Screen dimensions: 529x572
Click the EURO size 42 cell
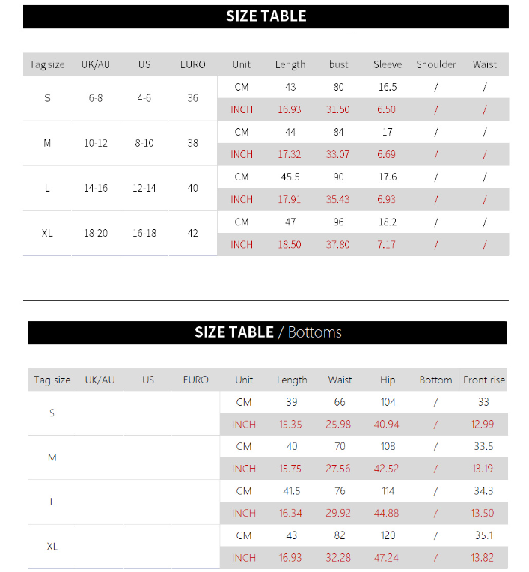pos(193,233)
